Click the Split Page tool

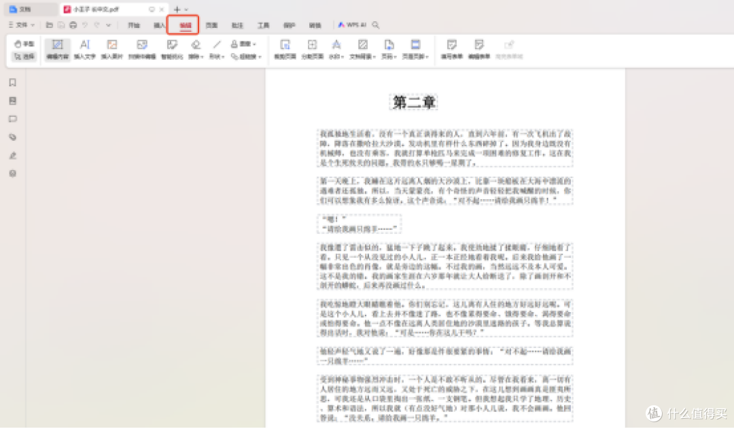click(x=312, y=49)
